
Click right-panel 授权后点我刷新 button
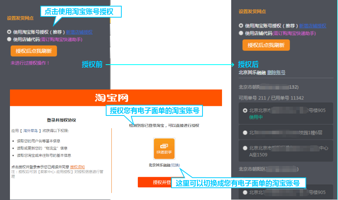click(x=266, y=45)
